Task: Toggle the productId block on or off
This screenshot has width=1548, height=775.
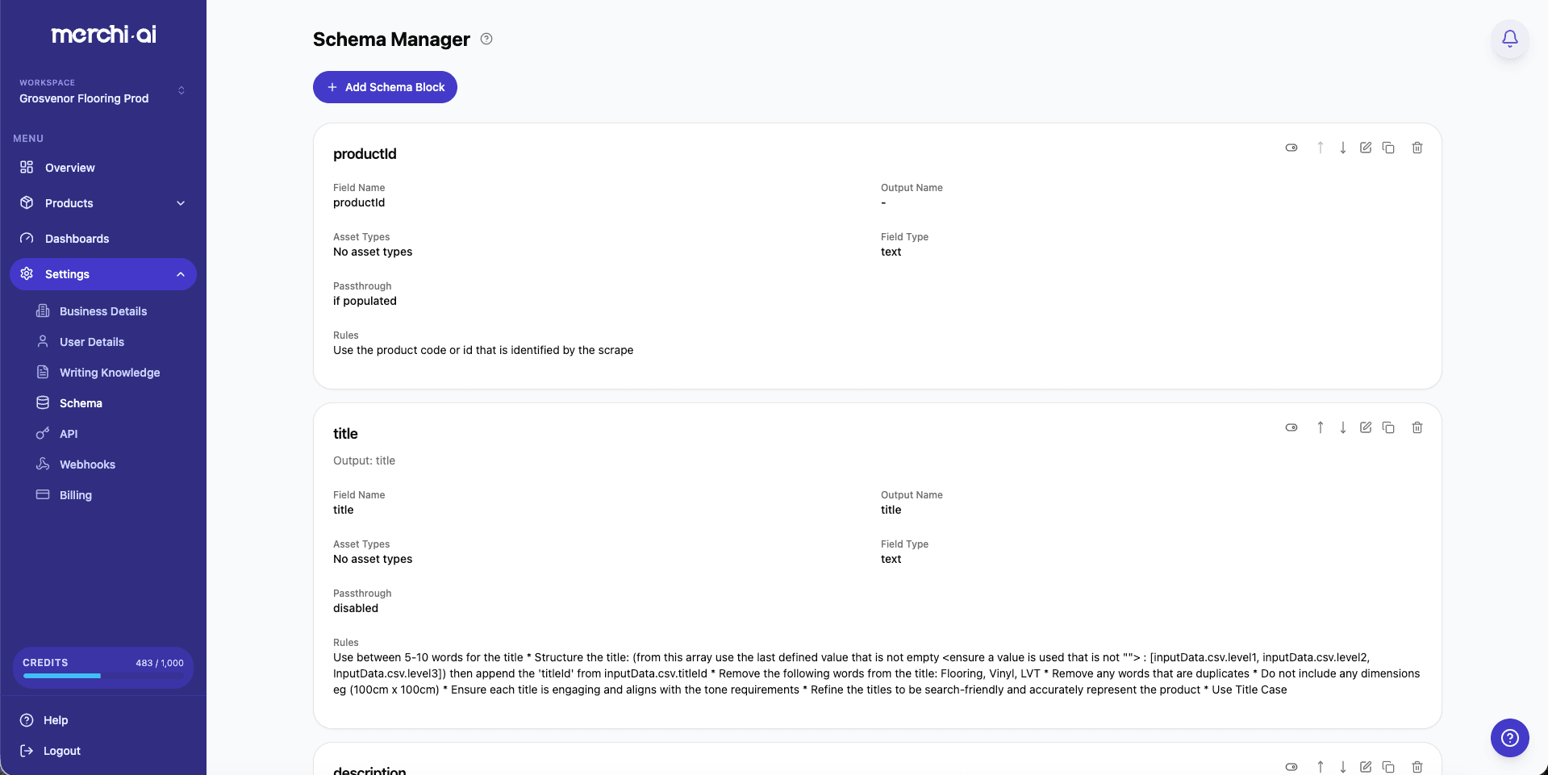Action: (1291, 148)
